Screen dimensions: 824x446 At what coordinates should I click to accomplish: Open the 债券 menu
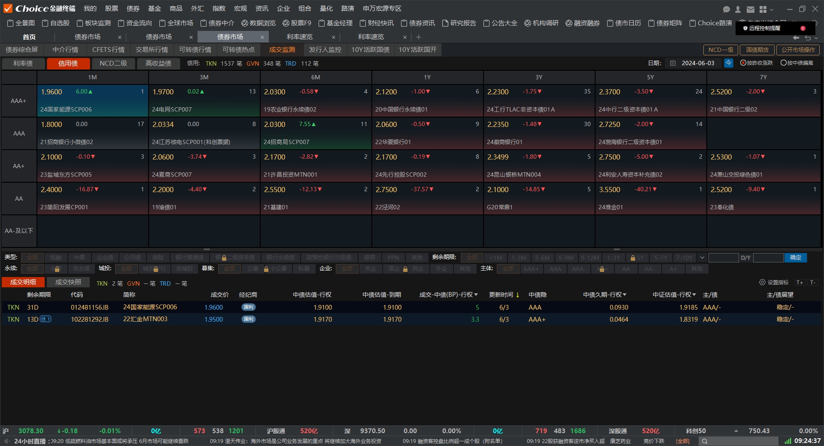pyautogui.click(x=133, y=9)
